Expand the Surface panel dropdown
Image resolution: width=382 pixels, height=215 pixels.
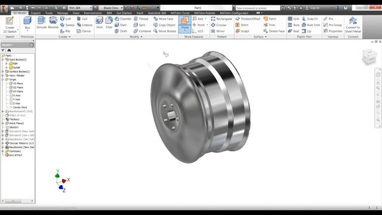coord(260,37)
